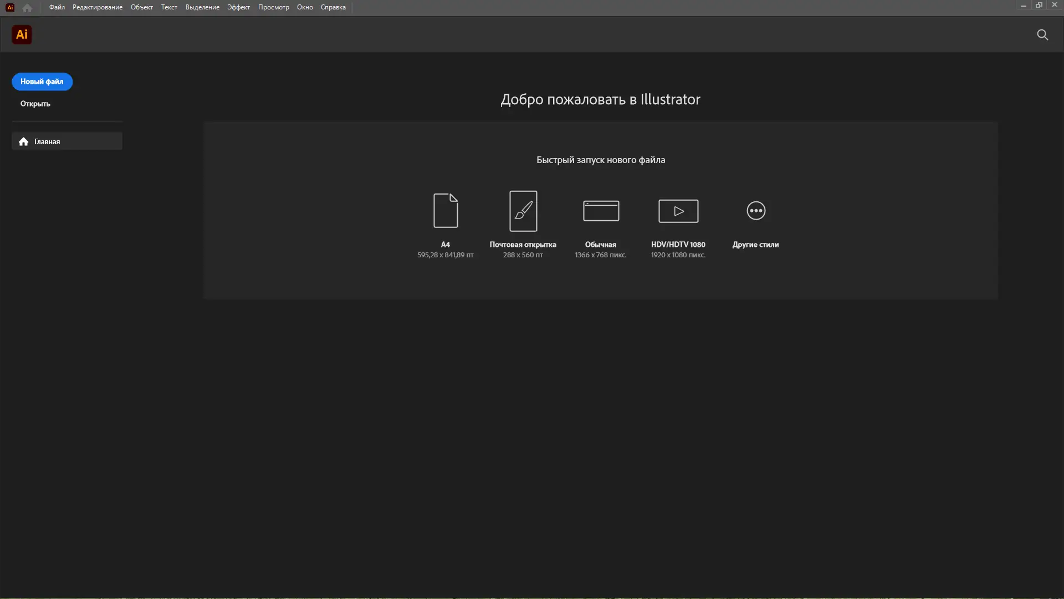Click the home icon in the title bar

(x=27, y=7)
